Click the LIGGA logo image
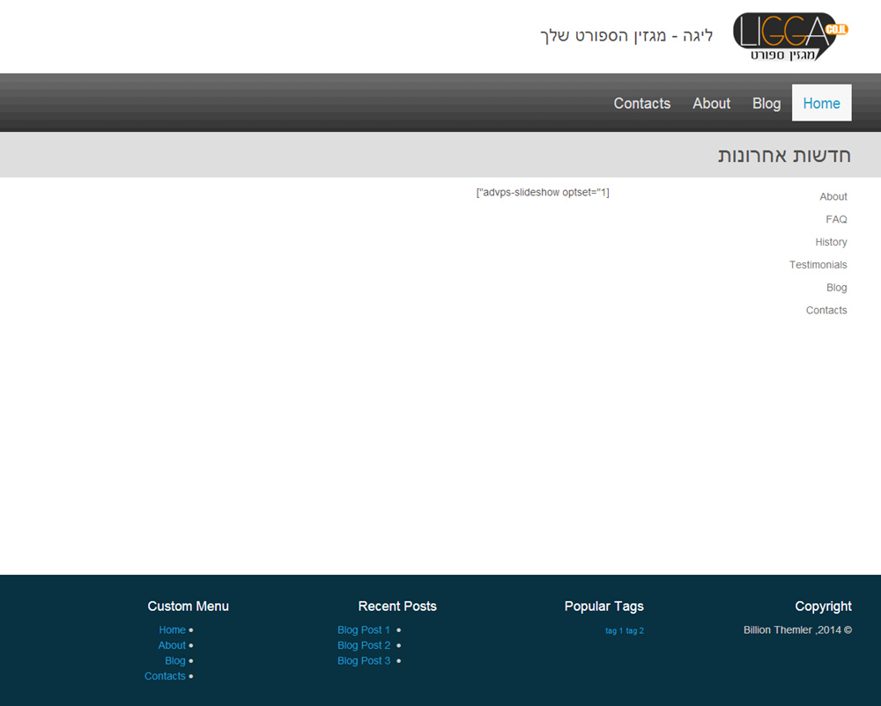This screenshot has height=706, width=881. click(x=790, y=36)
